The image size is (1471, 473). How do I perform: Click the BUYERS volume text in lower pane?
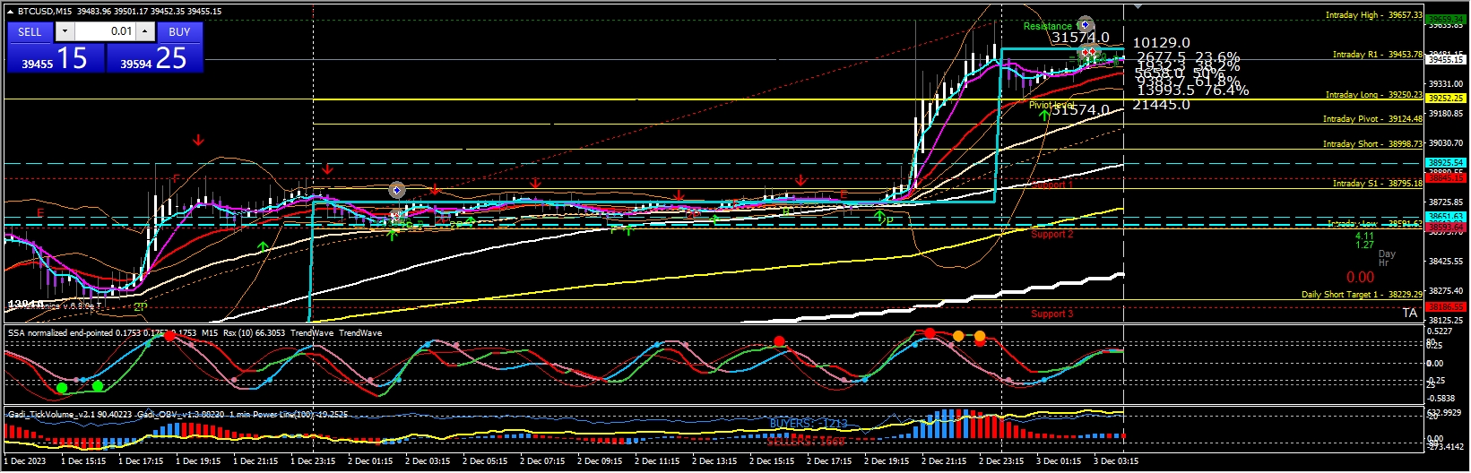point(808,423)
